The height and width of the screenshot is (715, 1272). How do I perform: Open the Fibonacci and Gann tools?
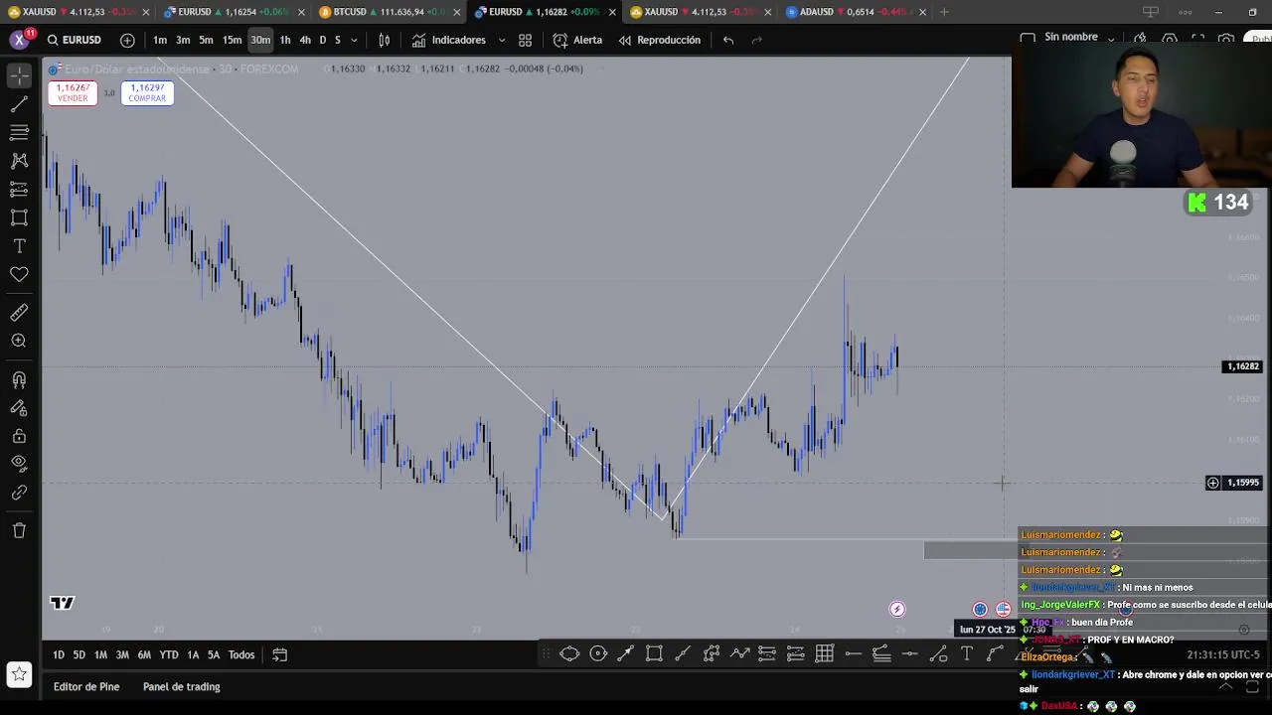(19, 132)
